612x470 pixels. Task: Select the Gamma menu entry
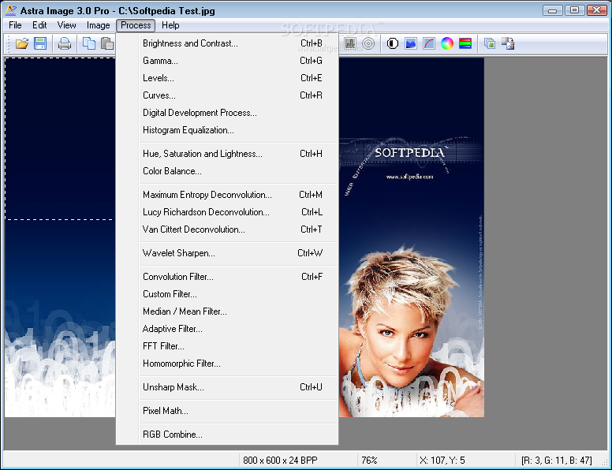227,61
